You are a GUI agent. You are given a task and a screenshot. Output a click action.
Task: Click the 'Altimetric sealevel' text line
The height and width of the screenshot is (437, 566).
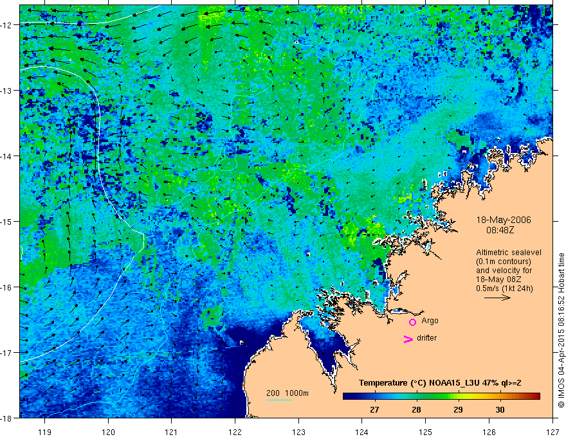point(509,253)
